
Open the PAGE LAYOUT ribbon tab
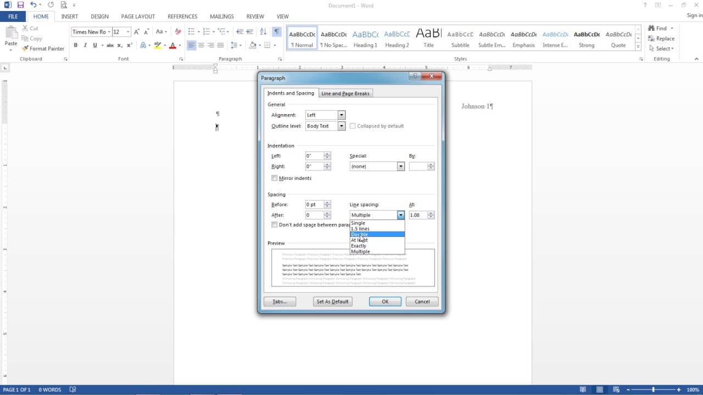click(x=138, y=16)
